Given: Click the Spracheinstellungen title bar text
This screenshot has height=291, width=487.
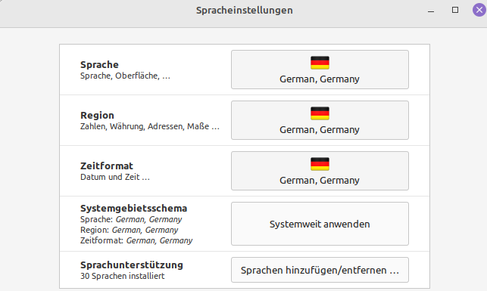Looking at the screenshot, I should [245, 11].
